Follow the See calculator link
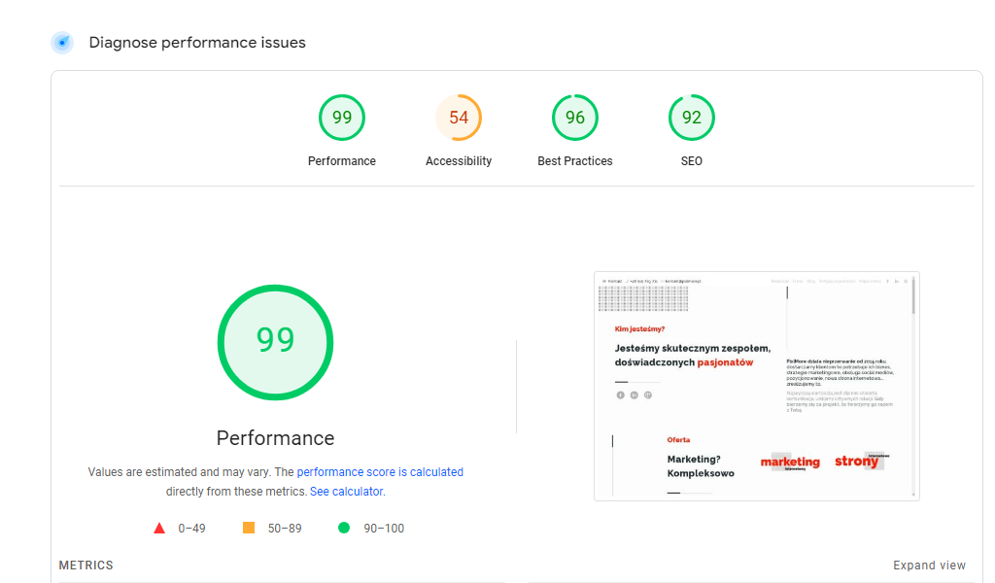The height and width of the screenshot is (583, 995). pos(346,492)
